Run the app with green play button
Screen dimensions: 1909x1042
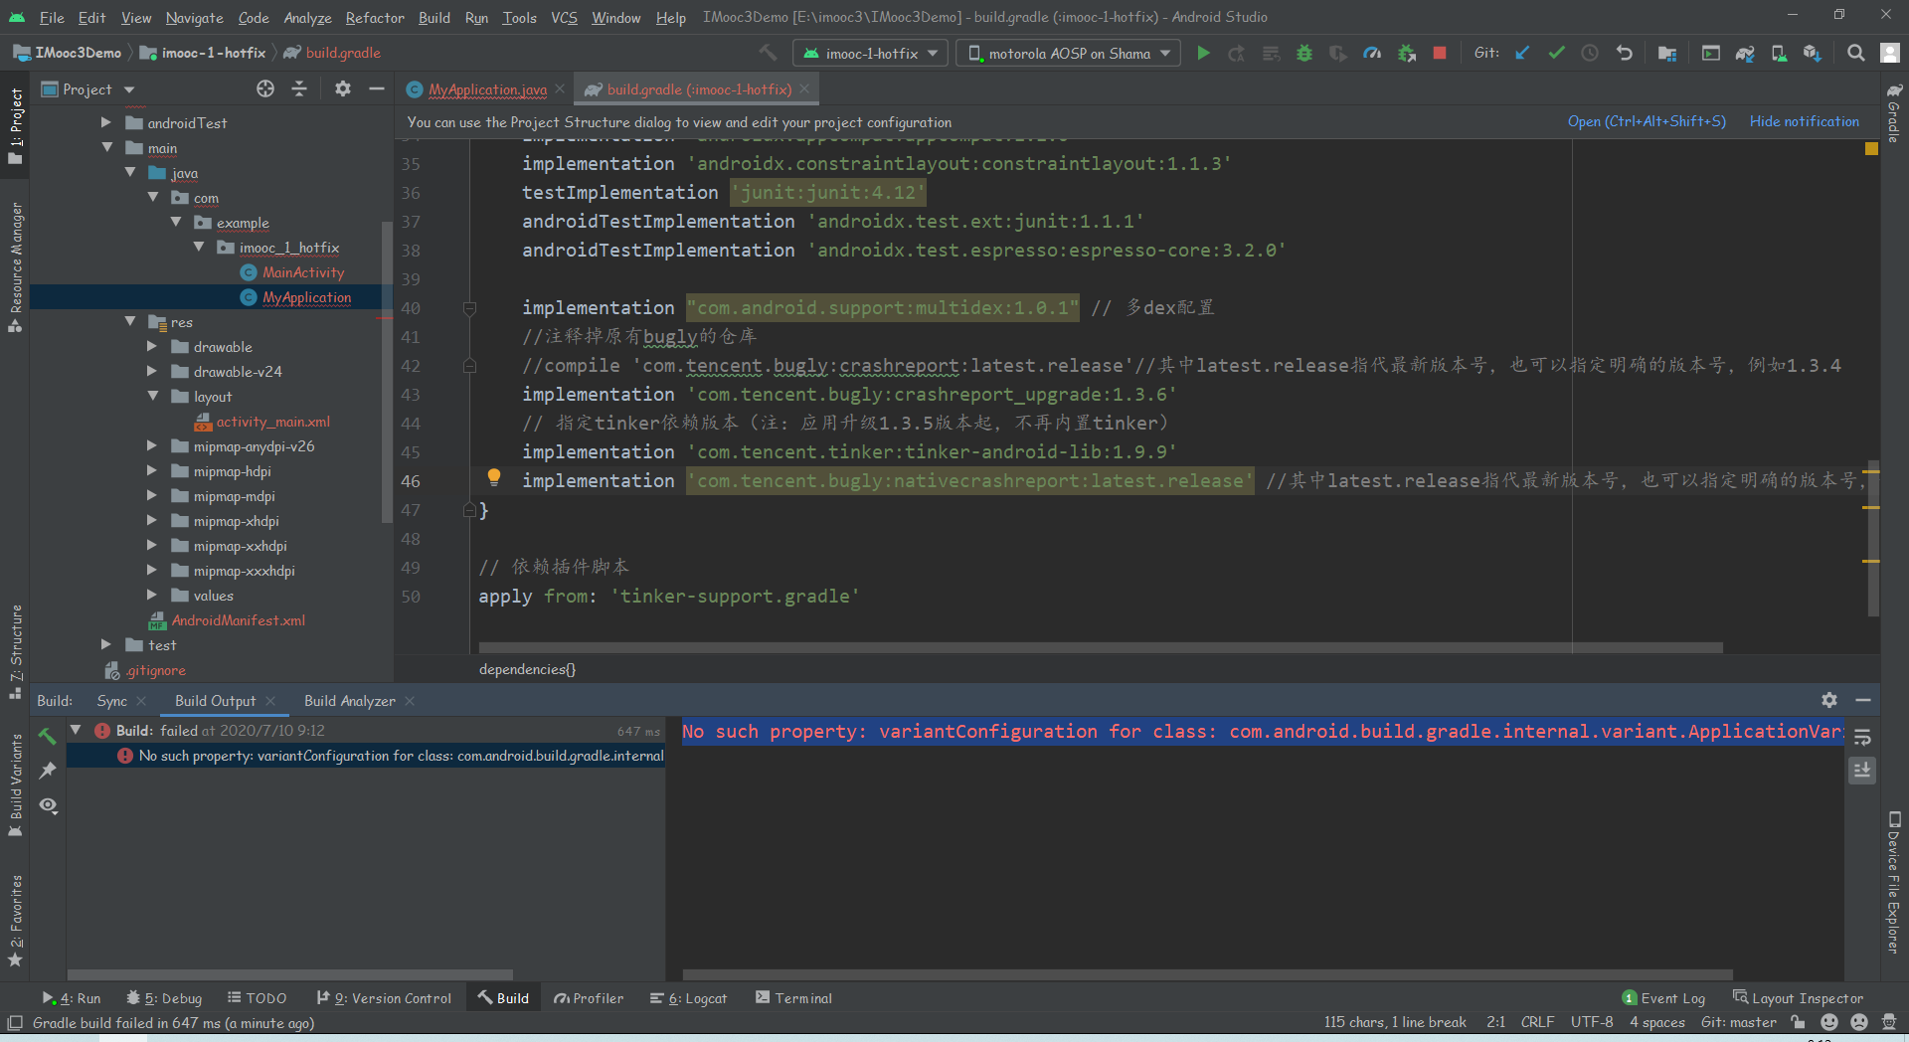point(1203,53)
